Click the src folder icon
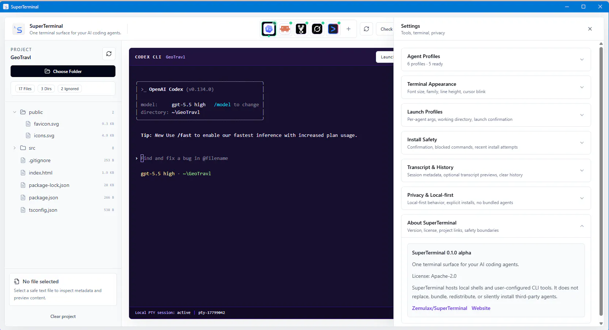Screen dimensions: 609x330 point(23,148)
